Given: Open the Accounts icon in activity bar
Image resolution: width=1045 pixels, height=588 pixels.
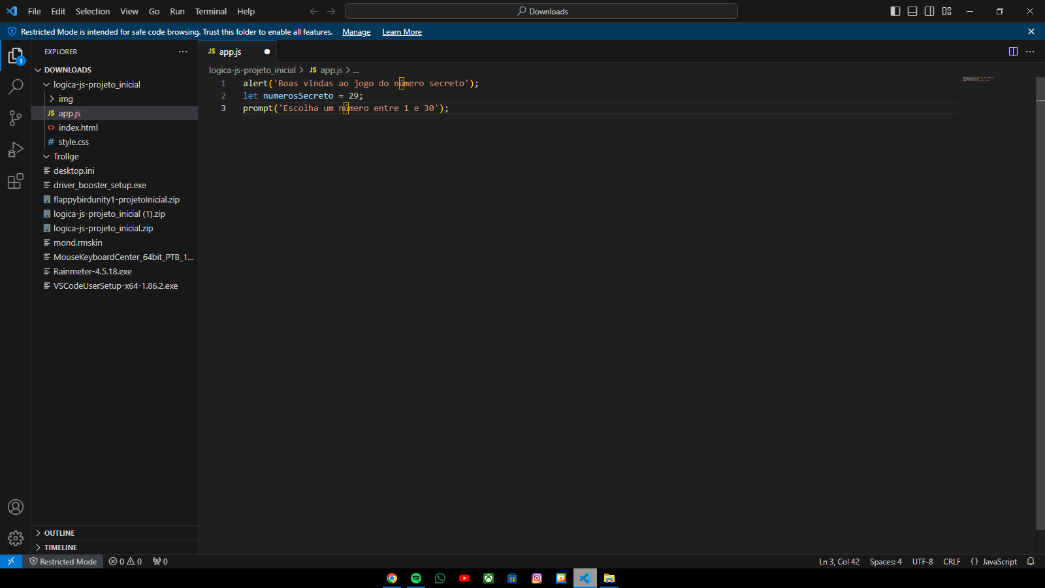Looking at the screenshot, I should click(x=16, y=507).
